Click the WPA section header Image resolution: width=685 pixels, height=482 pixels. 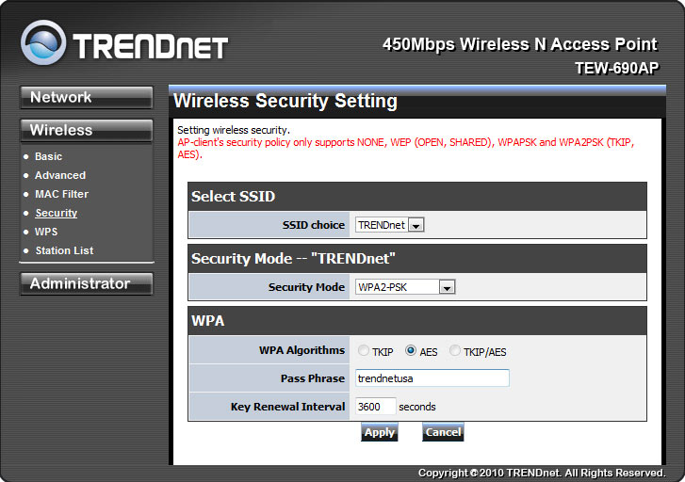(417, 321)
